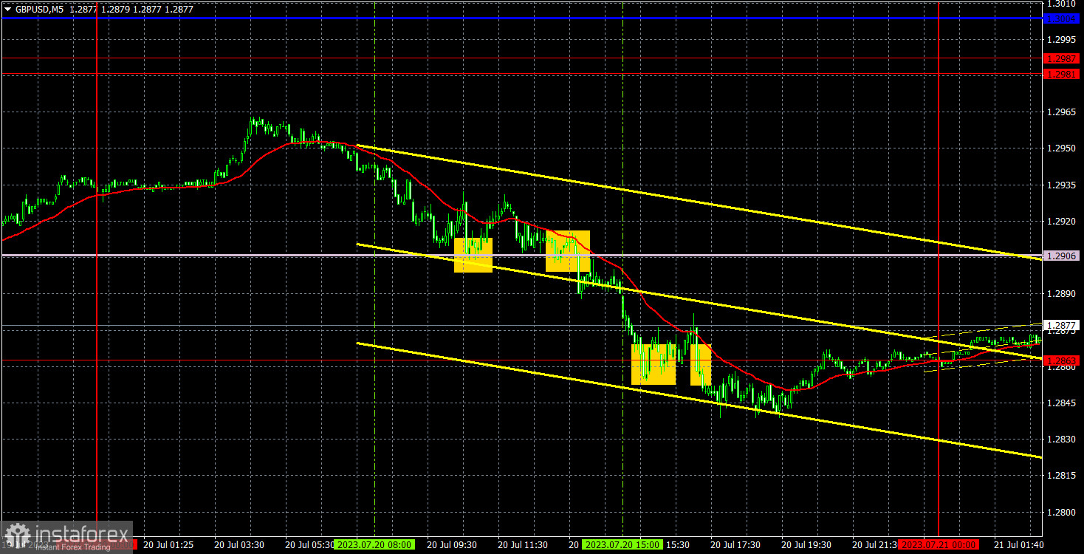This screenshot has width=1084, height=554.
Task: Click the red 2023.07.21 00:00 time marker
Action: (938, 545)
